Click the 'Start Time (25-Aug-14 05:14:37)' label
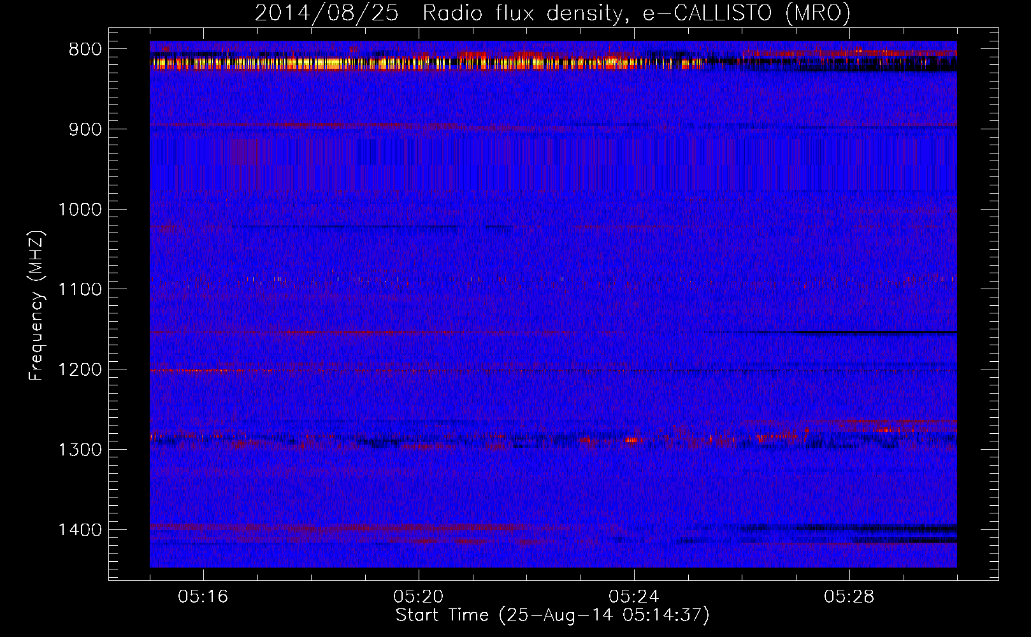Image resolution: width=1031 pixels, height=637 pixels. tap(552, 615)
